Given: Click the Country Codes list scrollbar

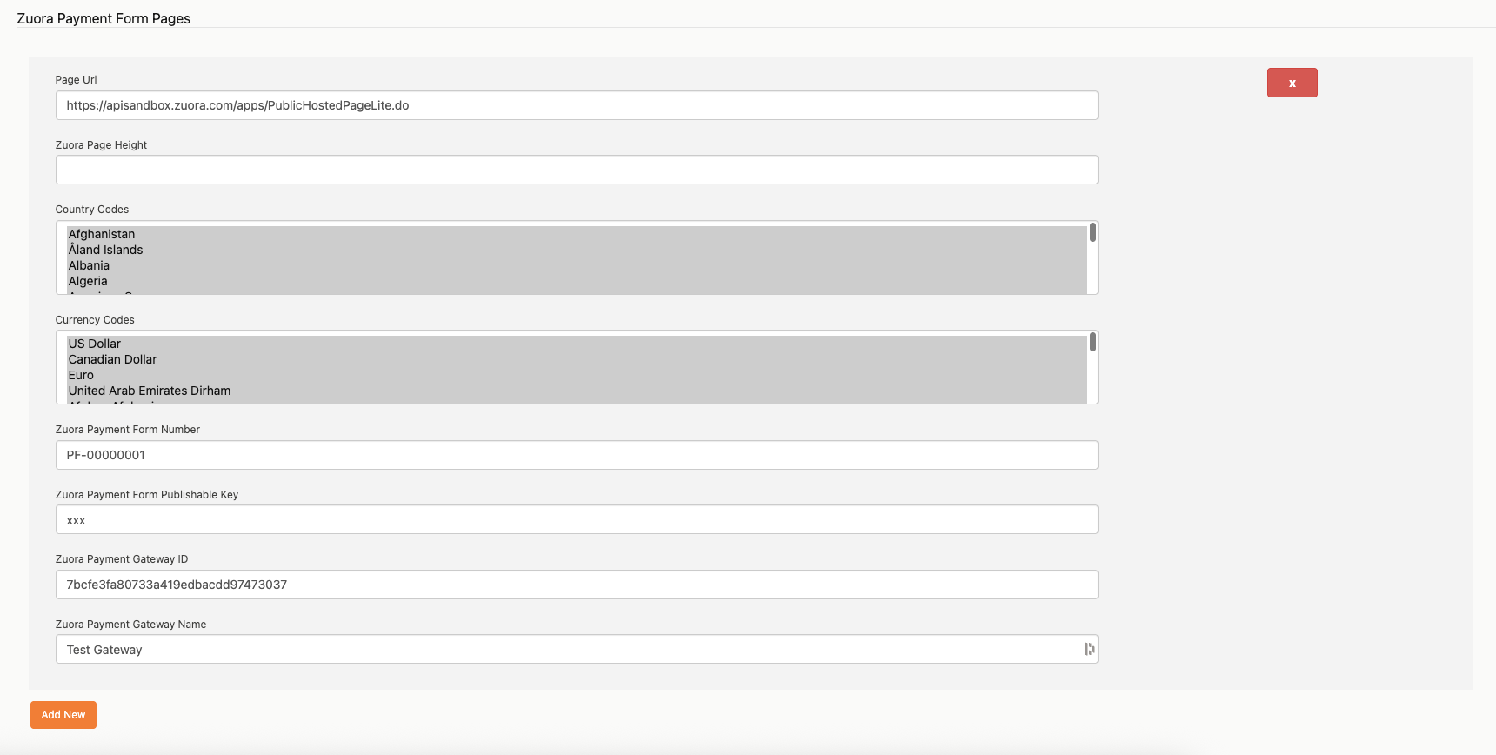Looking at the screenshot, I should click(x=1092, y=233).
